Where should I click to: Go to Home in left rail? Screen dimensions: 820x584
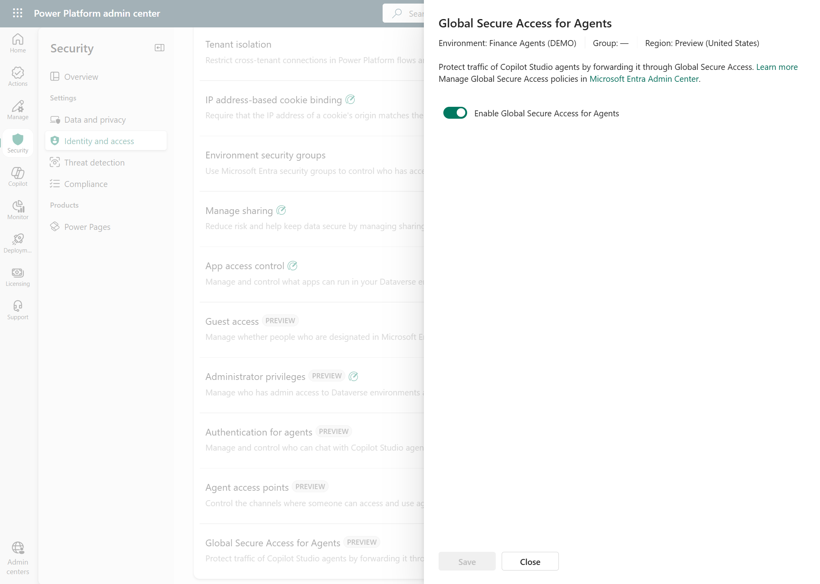[18, 43]
